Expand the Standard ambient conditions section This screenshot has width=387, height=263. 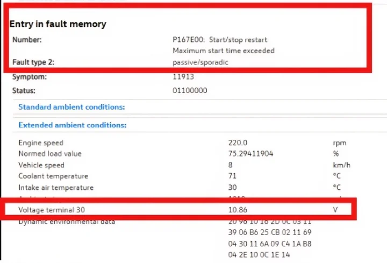pyautogui.click(x=71, y=107)
